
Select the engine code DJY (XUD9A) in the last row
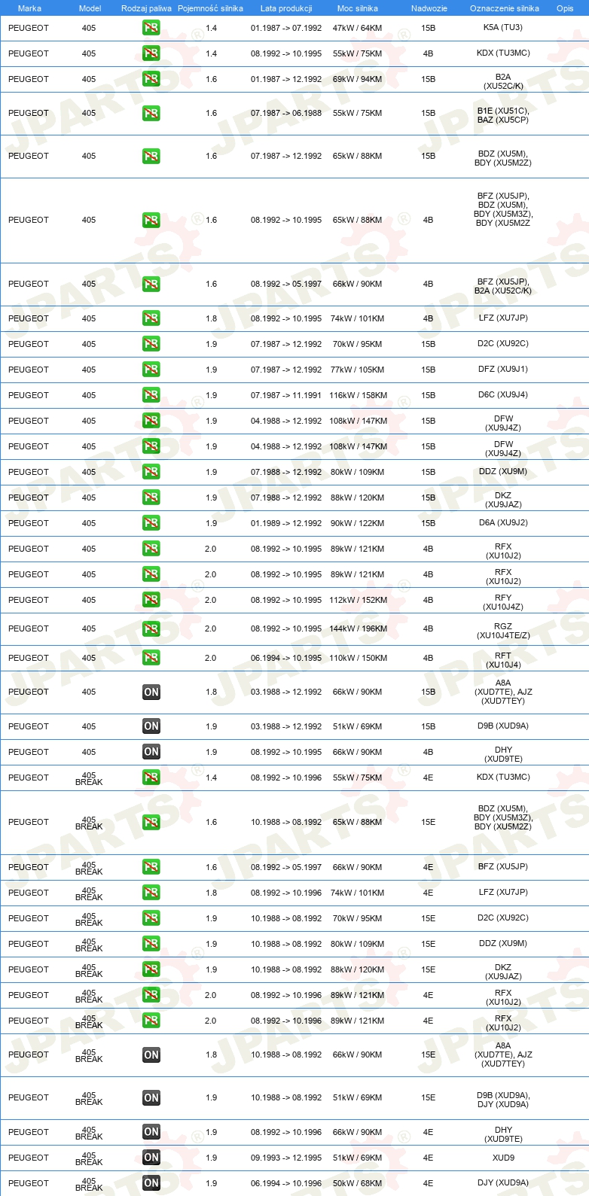click(503, 1182)
